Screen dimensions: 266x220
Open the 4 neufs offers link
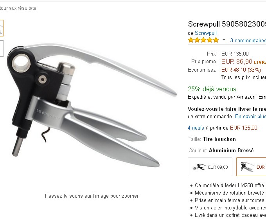pyautogui.click(x=196, y=128)
